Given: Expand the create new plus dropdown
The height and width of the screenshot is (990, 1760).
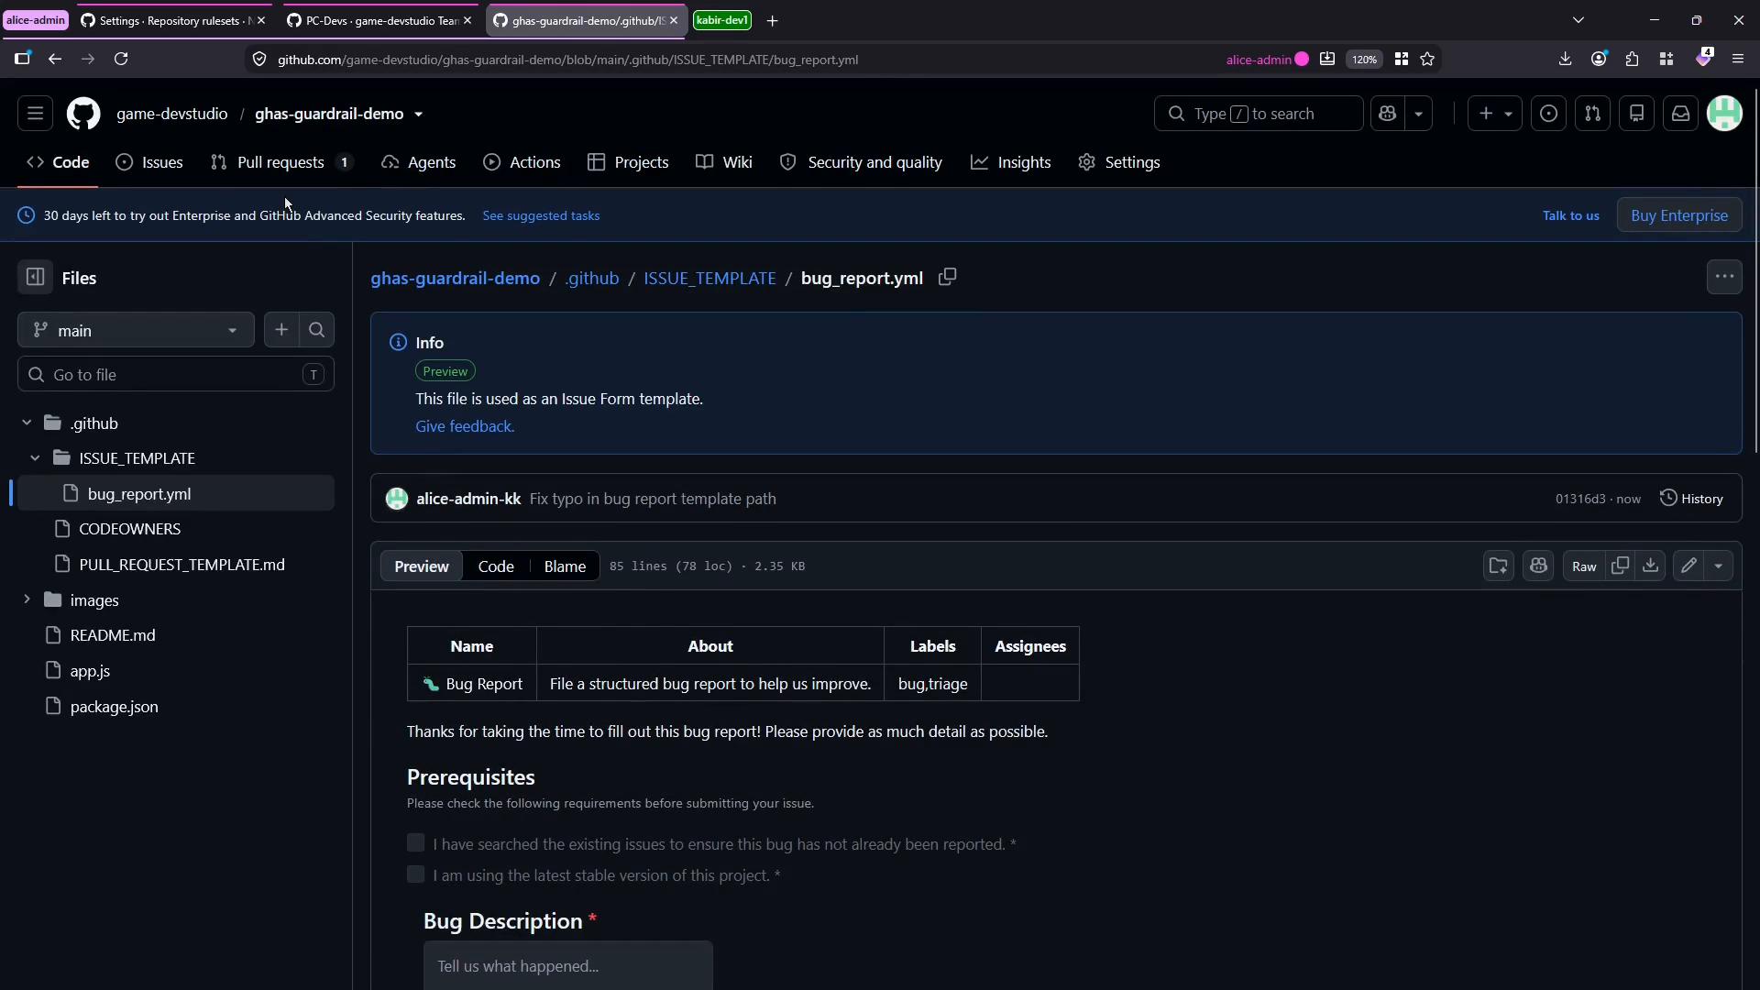Looking at the screenshot, I should 1495,114.
